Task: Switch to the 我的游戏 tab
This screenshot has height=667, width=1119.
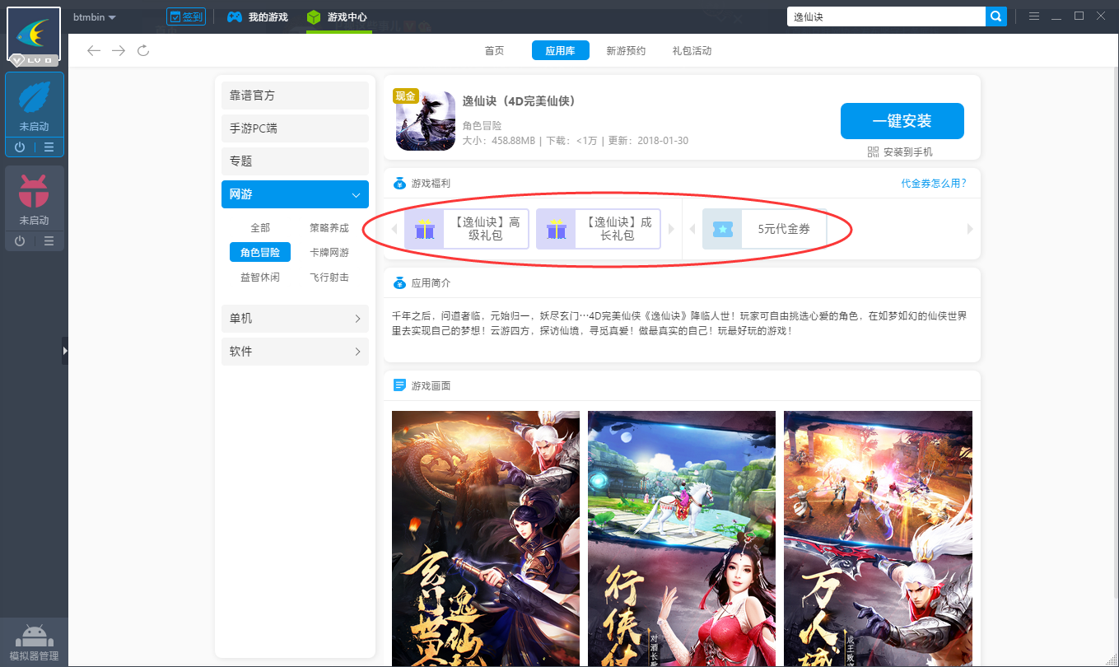Action: [x=258, y=16]
